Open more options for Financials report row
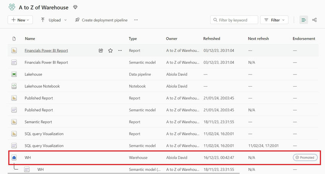Image resolution: width=325 pixels, height=174 pixels. [120, 50]
